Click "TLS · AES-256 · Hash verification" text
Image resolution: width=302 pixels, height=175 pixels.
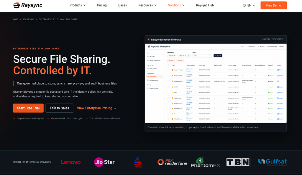[104, 119]
